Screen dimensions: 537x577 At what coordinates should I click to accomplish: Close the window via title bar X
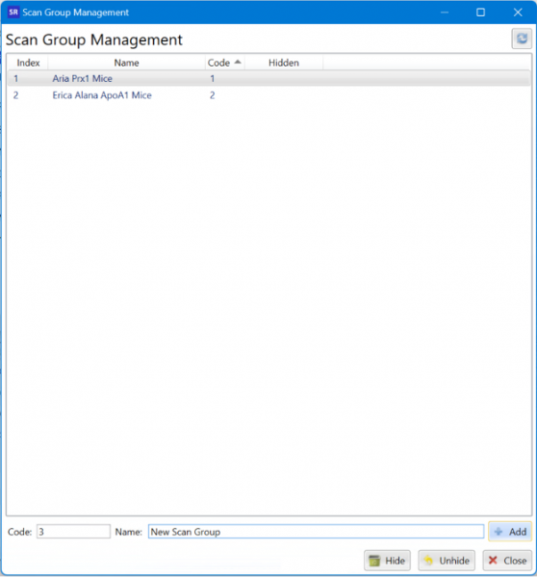pyautogui.click(x=518, y=13)
